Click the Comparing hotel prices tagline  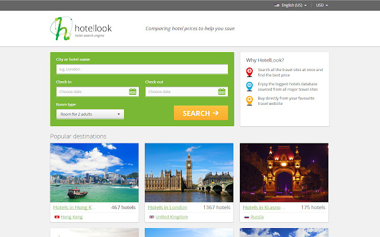(x=190, y=28)
